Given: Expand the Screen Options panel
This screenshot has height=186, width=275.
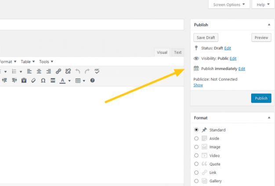Looking at the screenshot, I should tap(229, 4).
